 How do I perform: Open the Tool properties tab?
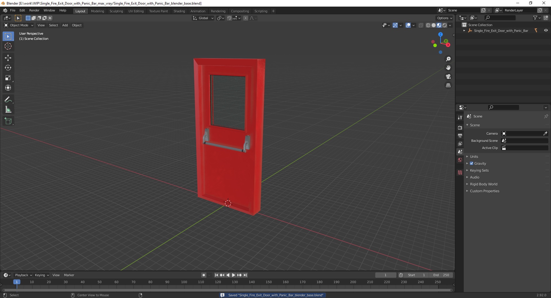tap(460, 117)
